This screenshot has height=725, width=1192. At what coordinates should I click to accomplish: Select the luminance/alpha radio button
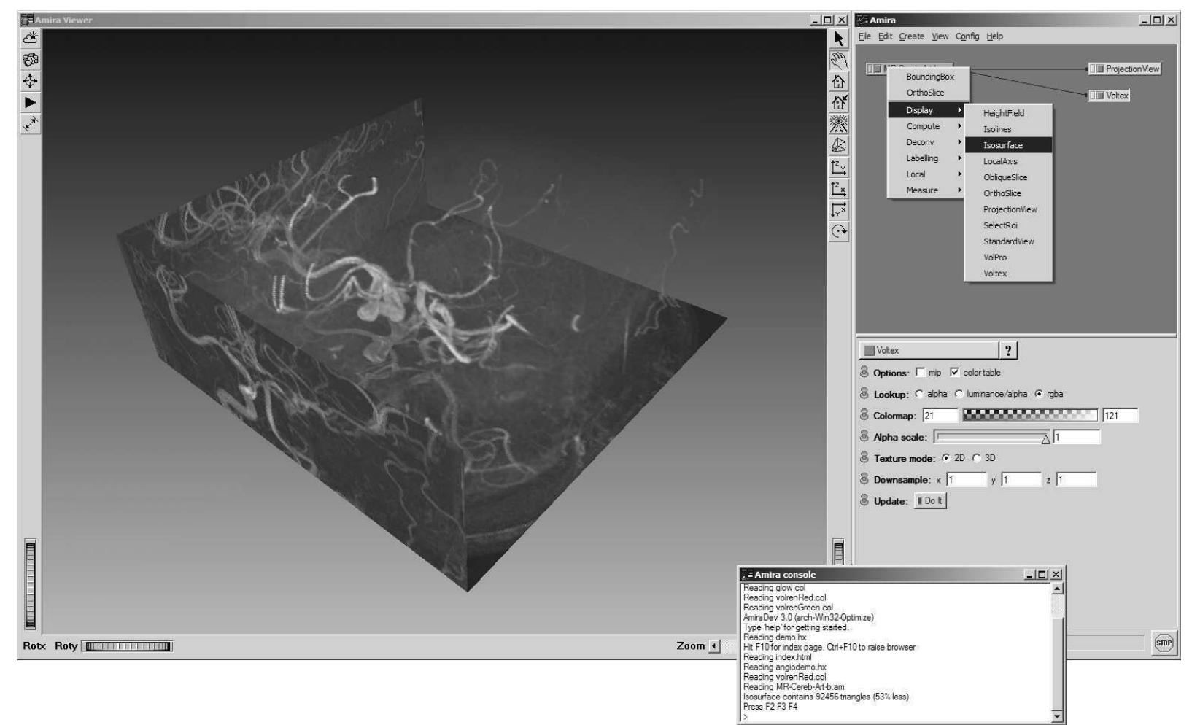point(959,394)
